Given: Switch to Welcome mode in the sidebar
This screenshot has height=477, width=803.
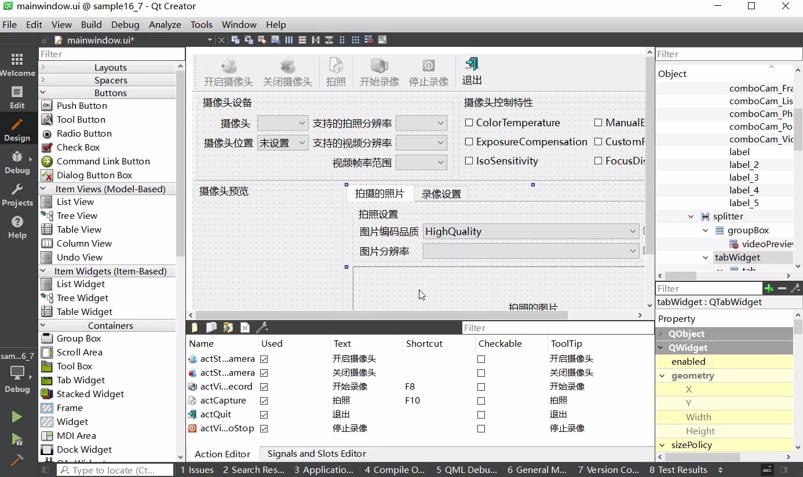Looking at the screenshot, I should tap(17, 65).
